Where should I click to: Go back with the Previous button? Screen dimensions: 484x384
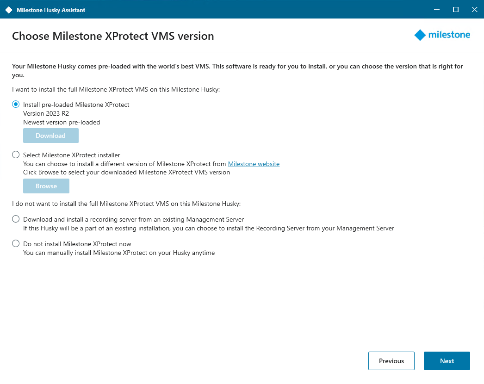391,361
